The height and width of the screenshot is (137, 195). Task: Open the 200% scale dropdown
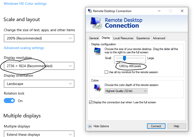pos(39,38)
